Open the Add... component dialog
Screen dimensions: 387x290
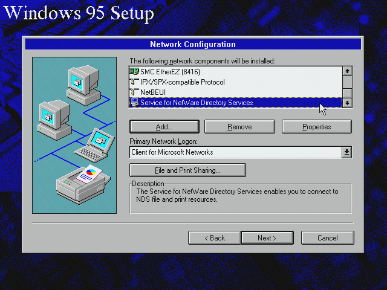[x=164, y=127]
